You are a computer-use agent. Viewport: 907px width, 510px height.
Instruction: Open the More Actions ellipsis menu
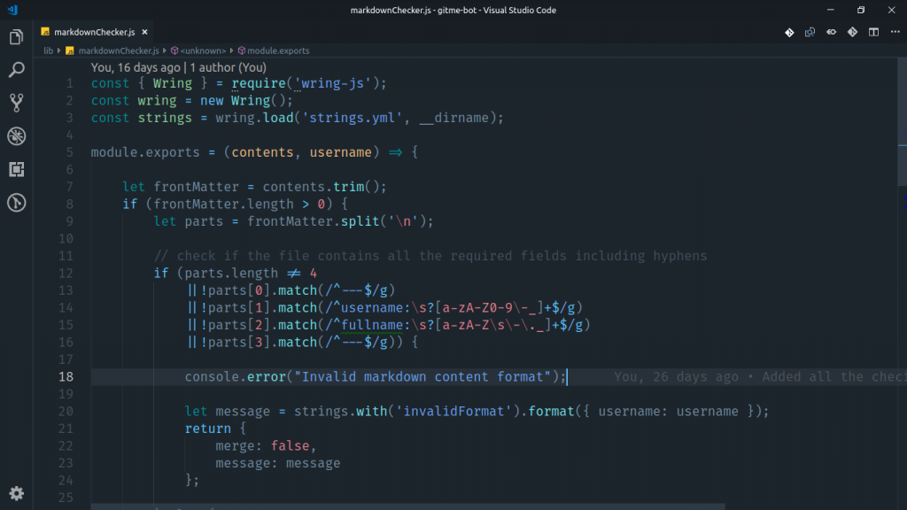click(895, 31)
